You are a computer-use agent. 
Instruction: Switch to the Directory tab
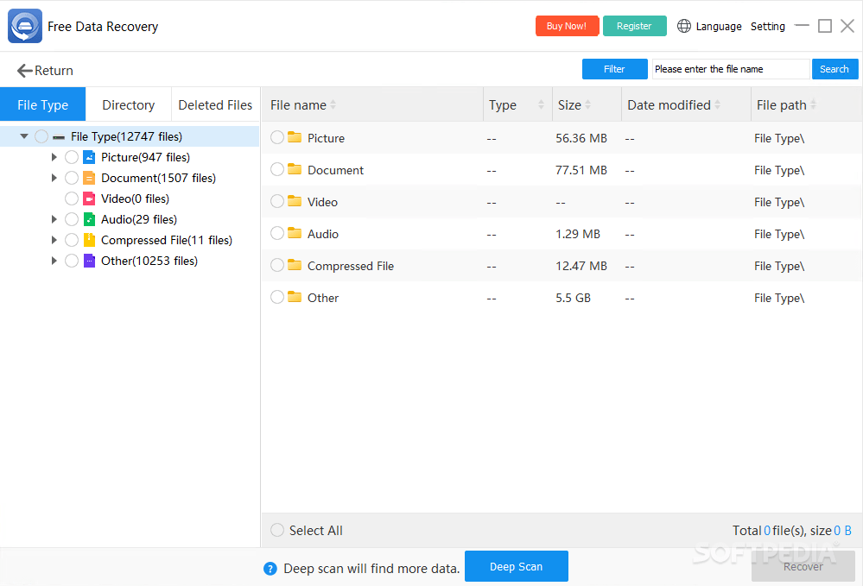click(x=128, y=104)
